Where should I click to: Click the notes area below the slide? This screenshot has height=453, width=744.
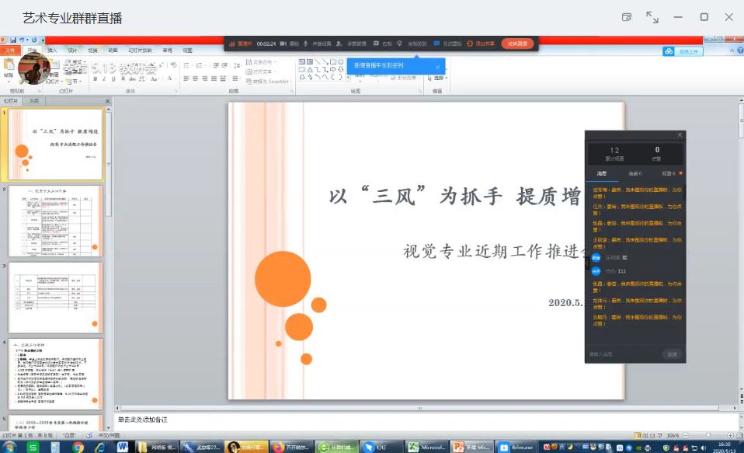tap(419, 420)
